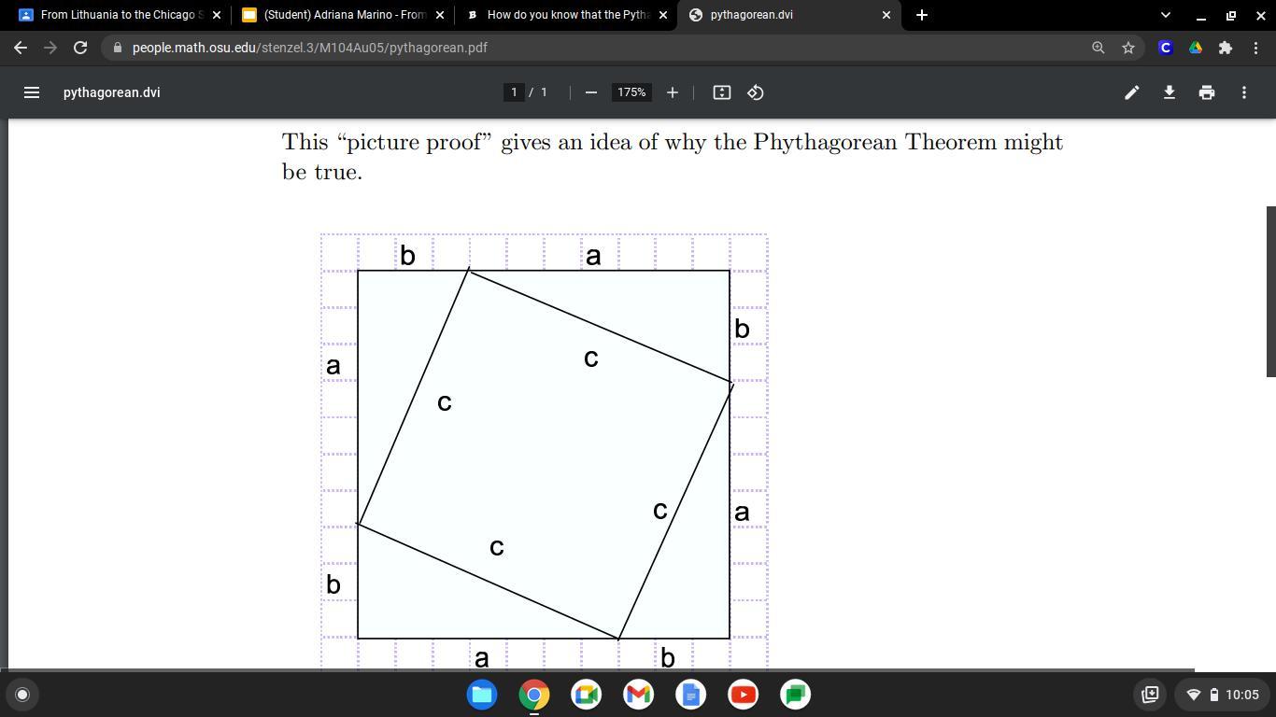The image size is (1276, 717).
Task: Open the Extensions puzzle icon
Action: click(1226, 48)
